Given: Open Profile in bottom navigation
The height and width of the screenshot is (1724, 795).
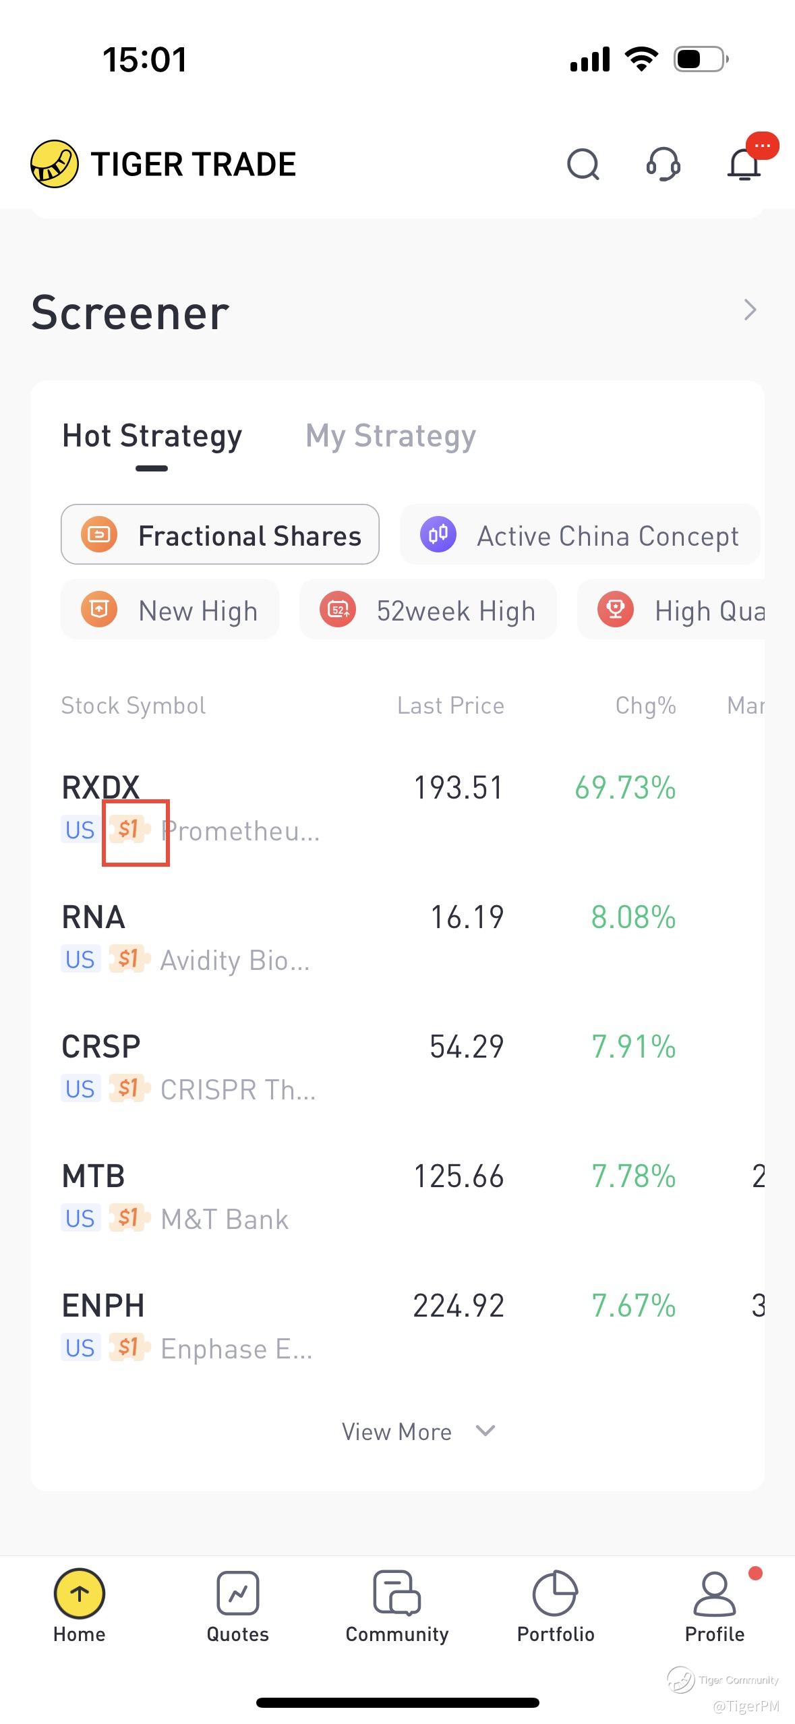Looking at the screenshot, I should 715,1606.
